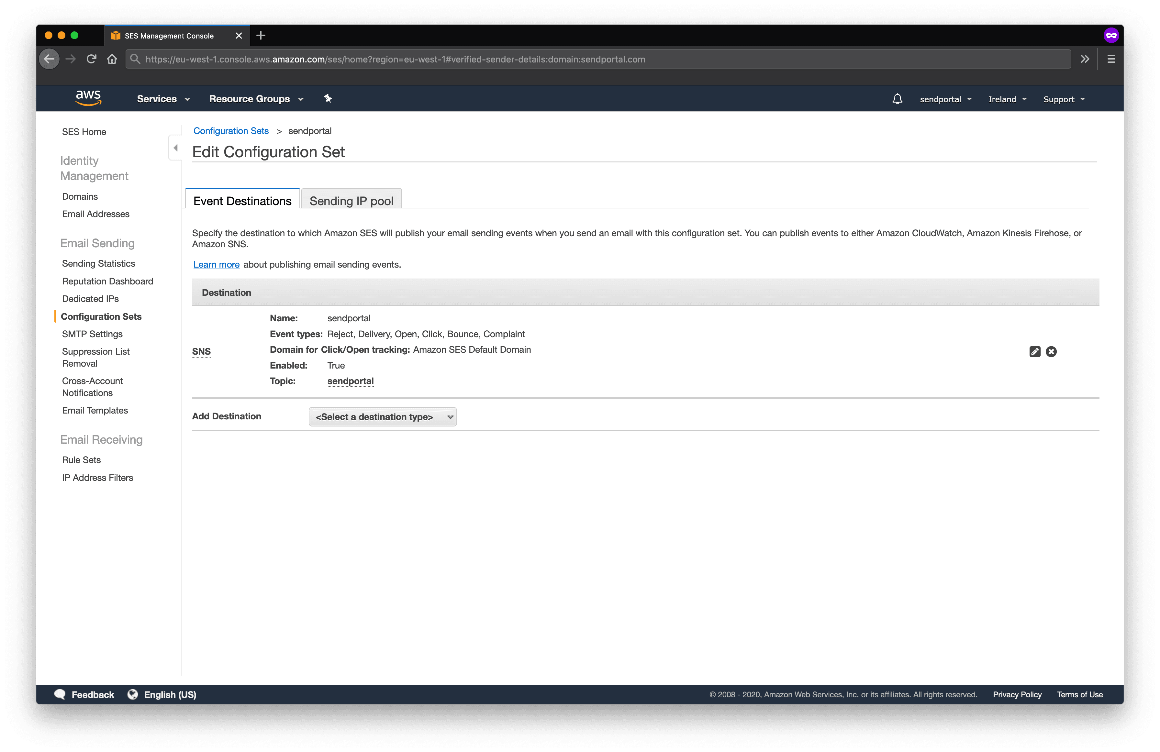Screen dimensions: 1160x752
Task: Click the browser forward arrow
Action: tap(71, 59)
